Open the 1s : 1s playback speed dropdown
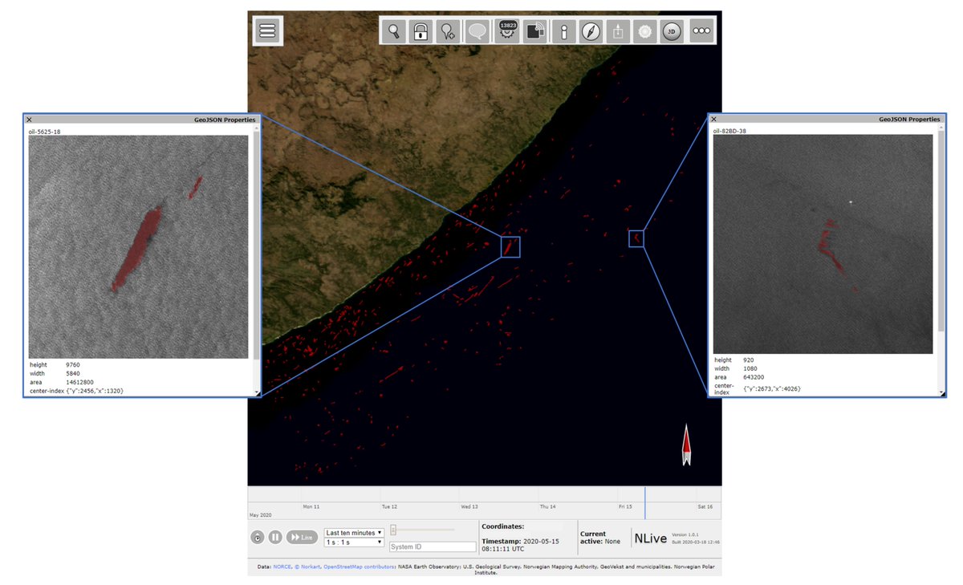 pyautogui.click(x=354, y=542)
